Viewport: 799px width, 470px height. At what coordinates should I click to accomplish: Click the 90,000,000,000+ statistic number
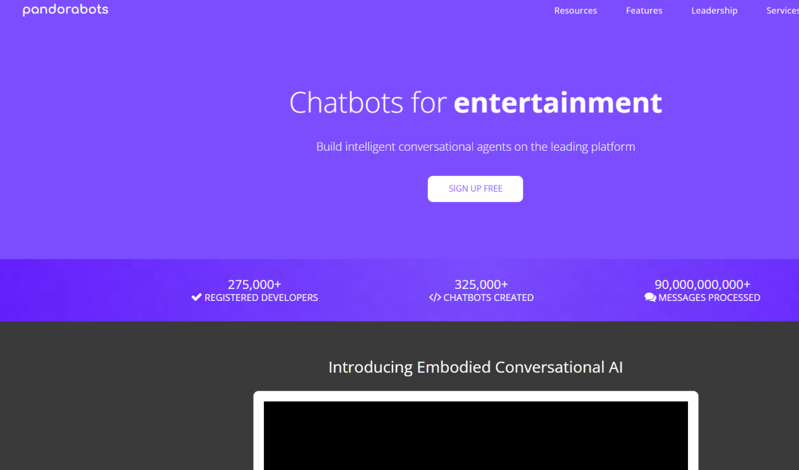702,285
